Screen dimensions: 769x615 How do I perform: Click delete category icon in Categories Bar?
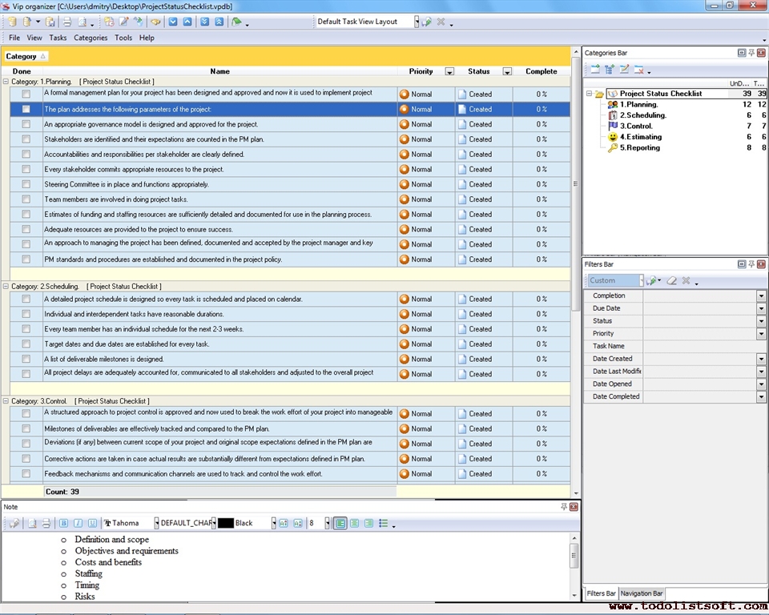pos(639,70)
